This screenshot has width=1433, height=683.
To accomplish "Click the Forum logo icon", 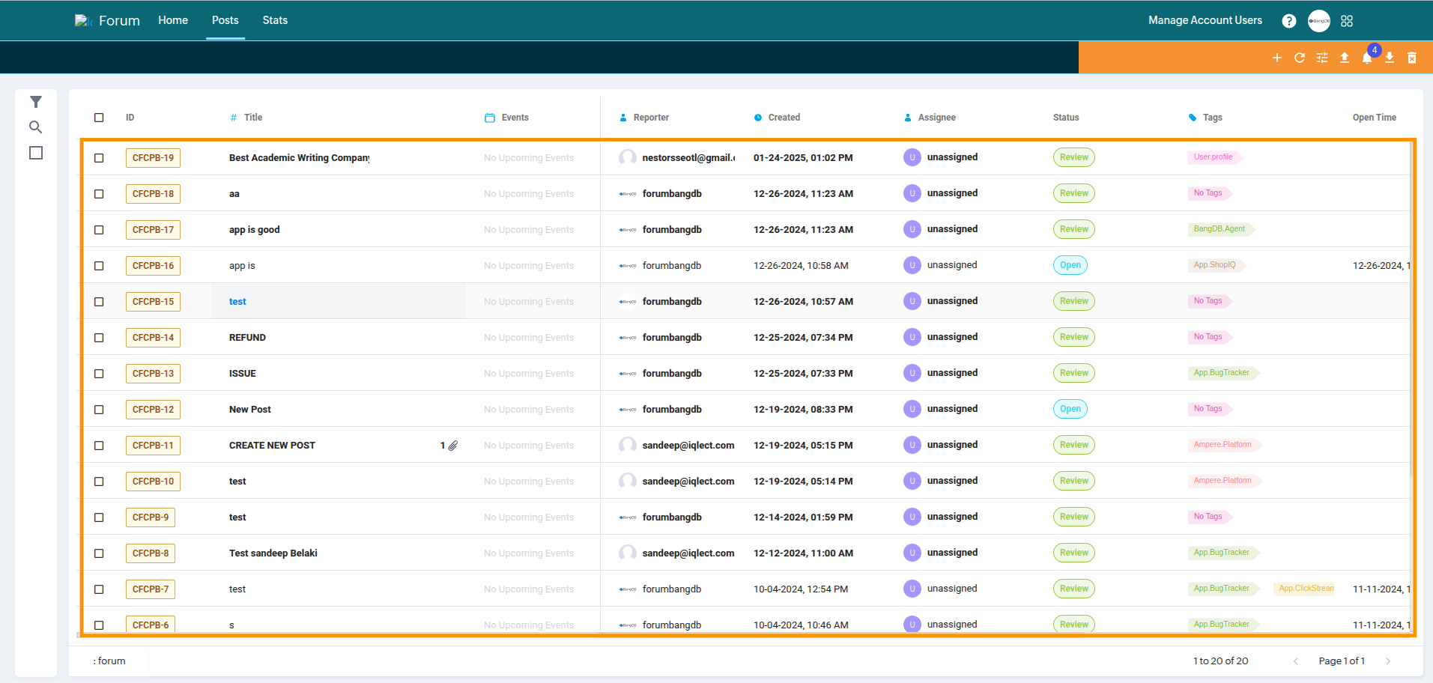I will point(83,21).
